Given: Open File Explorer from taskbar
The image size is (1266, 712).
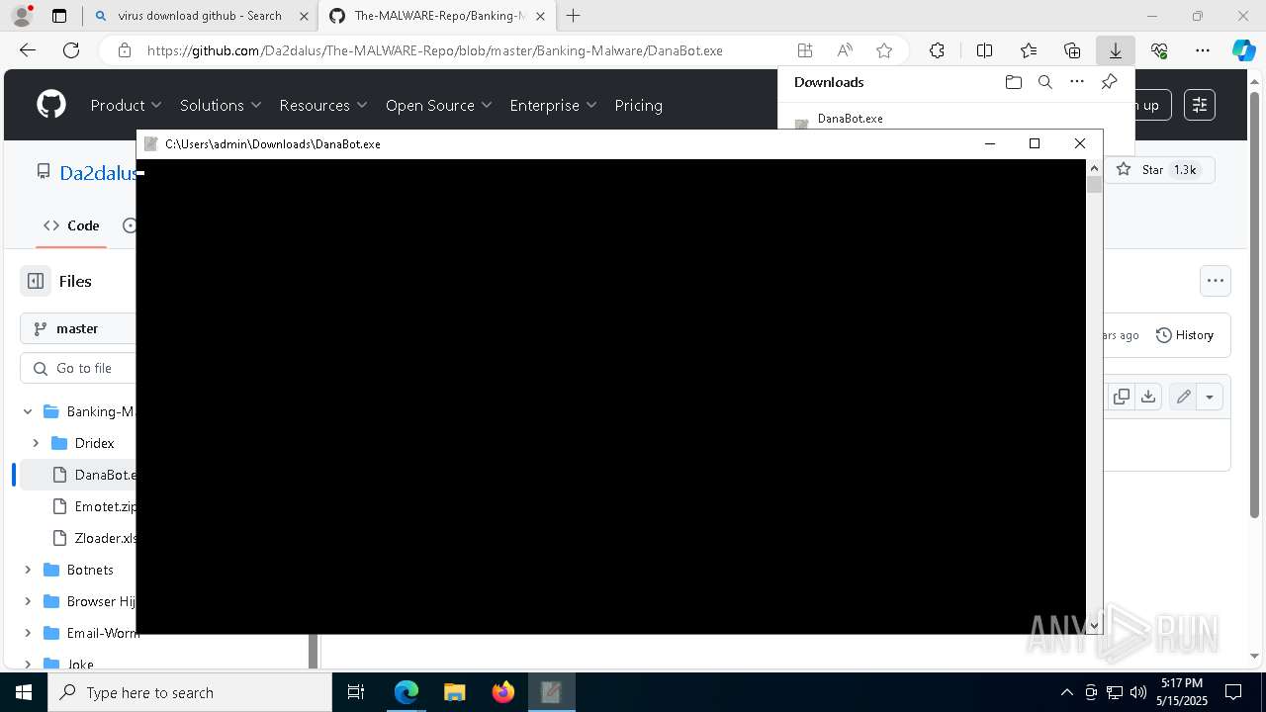Looking at the screenshot, I should click(455, 692).
